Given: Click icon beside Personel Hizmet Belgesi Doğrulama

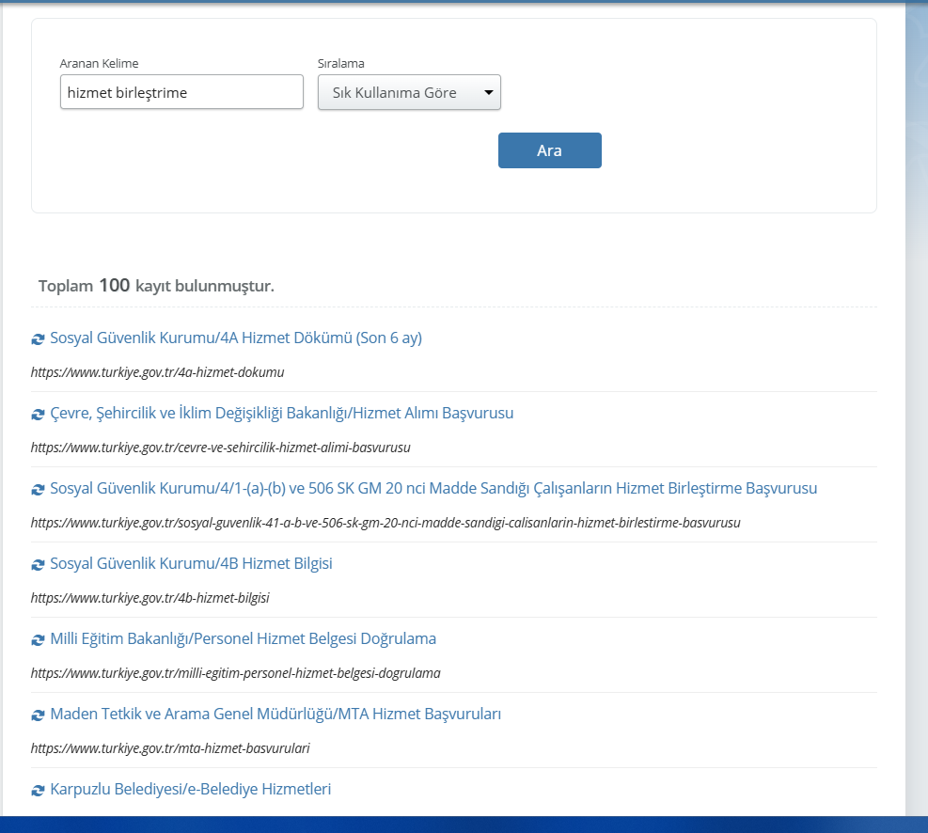Looking at the screenshot, I should [38, 640].
